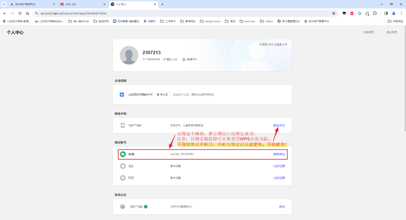Click the ID 1566463804 text

coord(151,60)
